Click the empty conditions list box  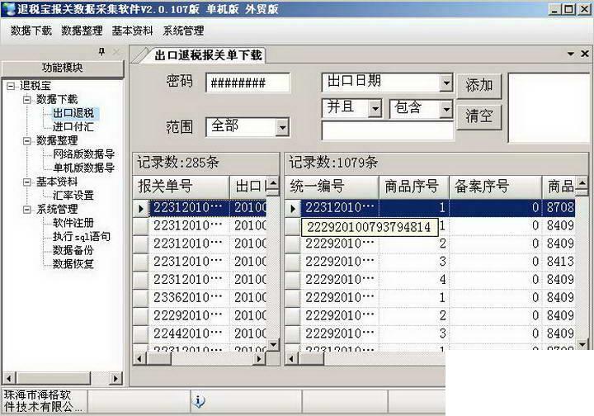(549, 108)
